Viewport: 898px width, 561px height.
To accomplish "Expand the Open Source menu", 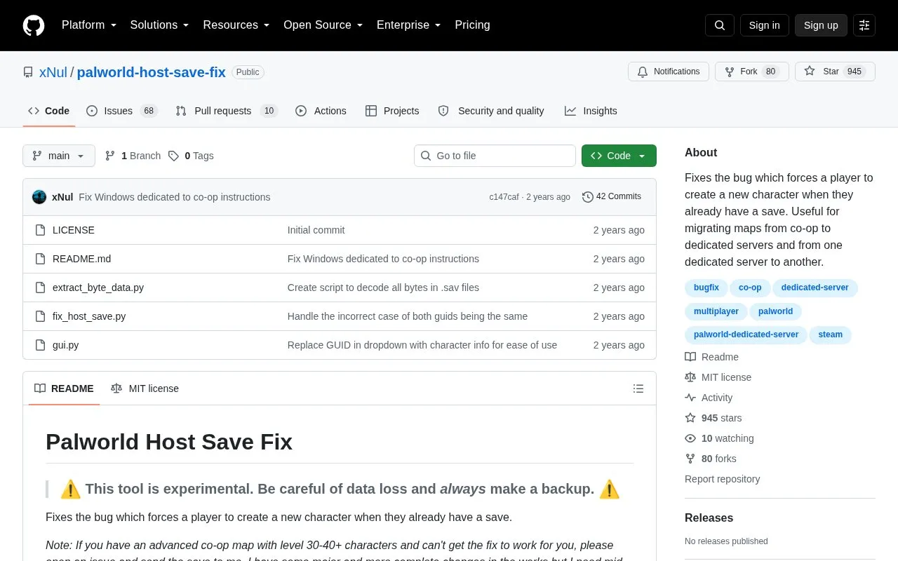I will click(x=323, y=25).
